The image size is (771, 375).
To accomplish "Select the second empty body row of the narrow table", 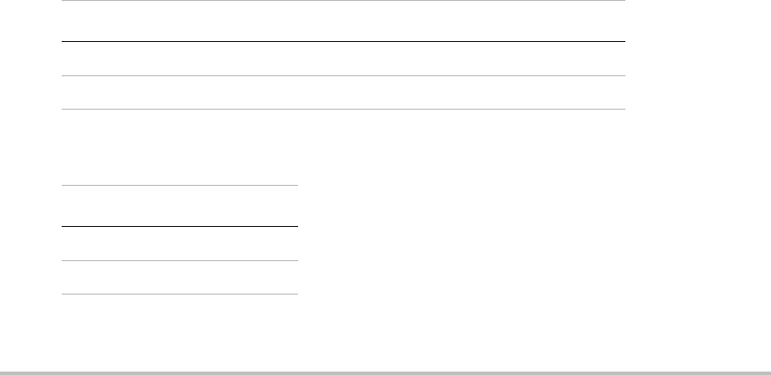I will (x=180, y=277).
